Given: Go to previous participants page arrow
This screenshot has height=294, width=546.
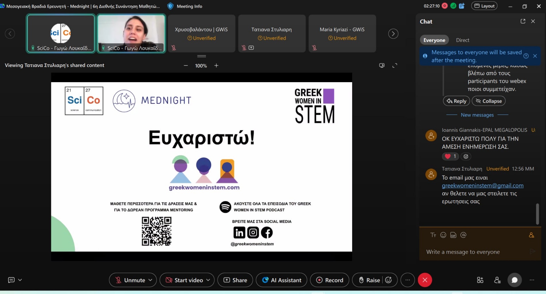Looking at the screenshot, I should 10,34.
